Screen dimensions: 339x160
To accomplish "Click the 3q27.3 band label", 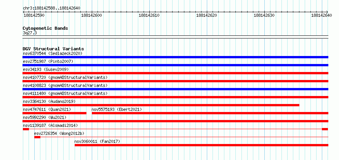I will (x=30, y=33).
